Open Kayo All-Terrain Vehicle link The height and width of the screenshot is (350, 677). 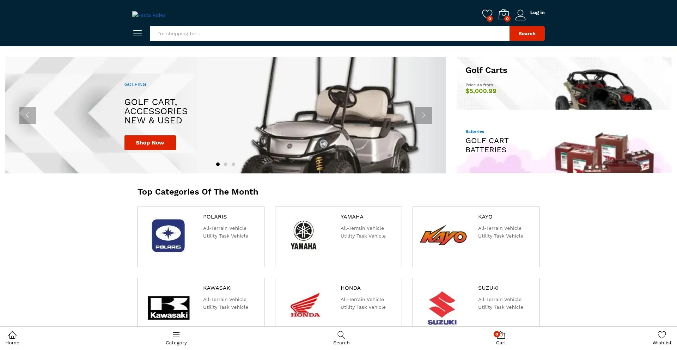[x=500, y=228]
